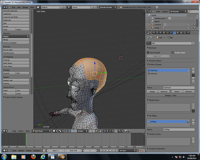
Task: Open the Delete dropdown in tool shelf
Action: (16, 36)
